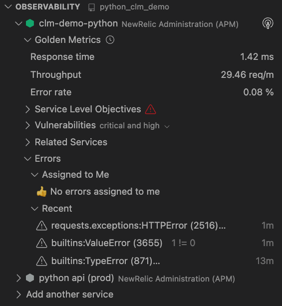Click the 1m timestamp of the HTTPError row
This screenshot has height=306, width=282.
click(x=268, y=226)
